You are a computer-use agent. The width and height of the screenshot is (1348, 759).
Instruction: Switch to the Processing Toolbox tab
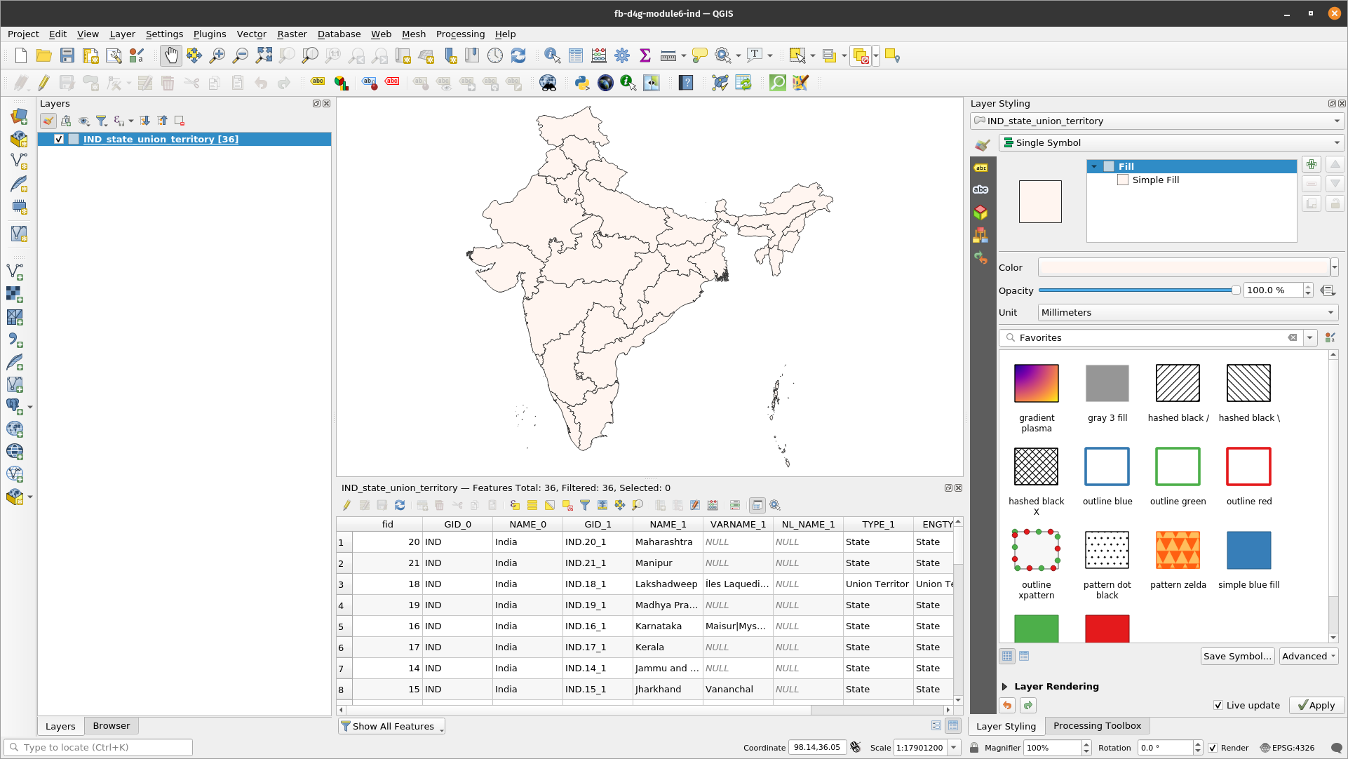(x=1097, y=726)
